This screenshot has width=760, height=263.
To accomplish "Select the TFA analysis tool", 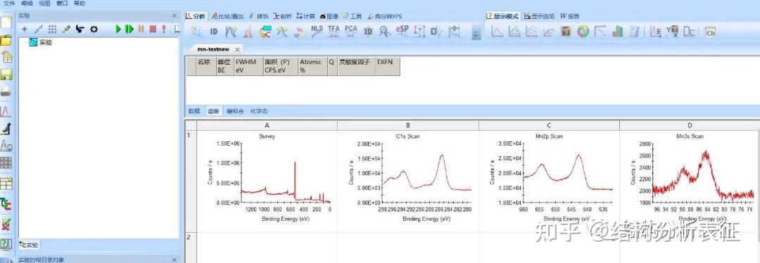I will (334, 32).
